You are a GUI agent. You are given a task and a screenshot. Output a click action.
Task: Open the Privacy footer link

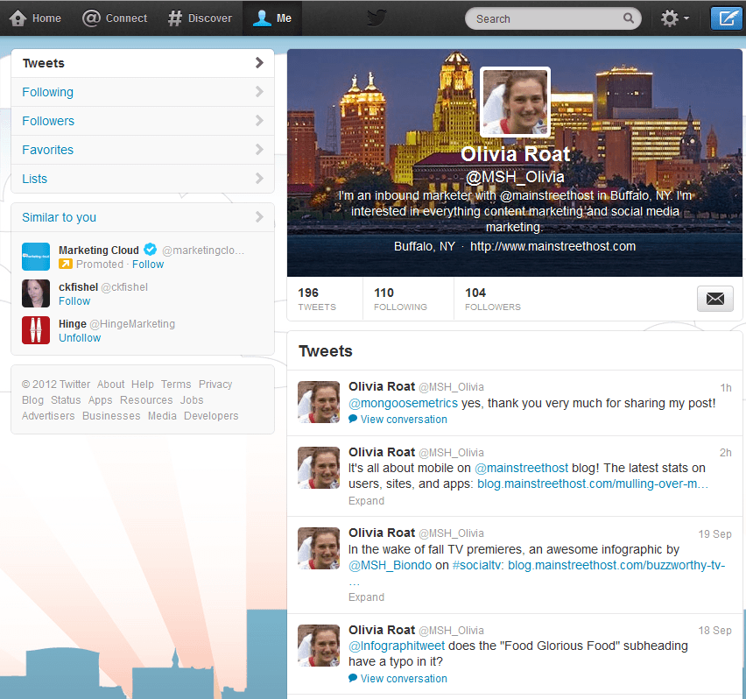(215, 384)
